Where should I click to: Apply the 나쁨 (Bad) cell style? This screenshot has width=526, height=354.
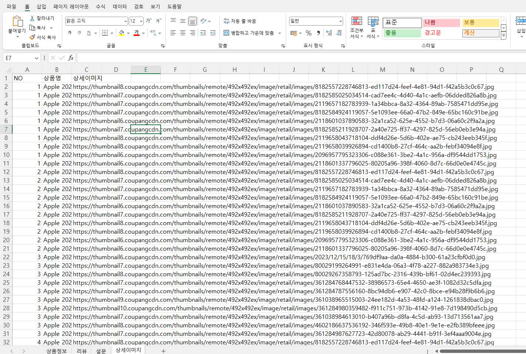tap(441, 23)
